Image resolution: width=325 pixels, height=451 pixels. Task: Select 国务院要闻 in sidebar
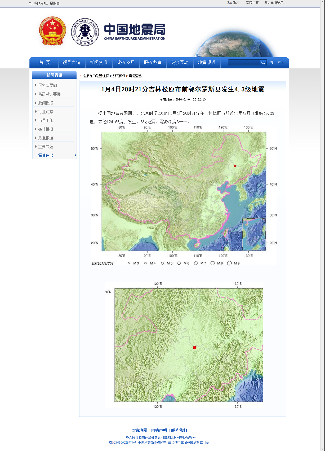click(48, 85)
